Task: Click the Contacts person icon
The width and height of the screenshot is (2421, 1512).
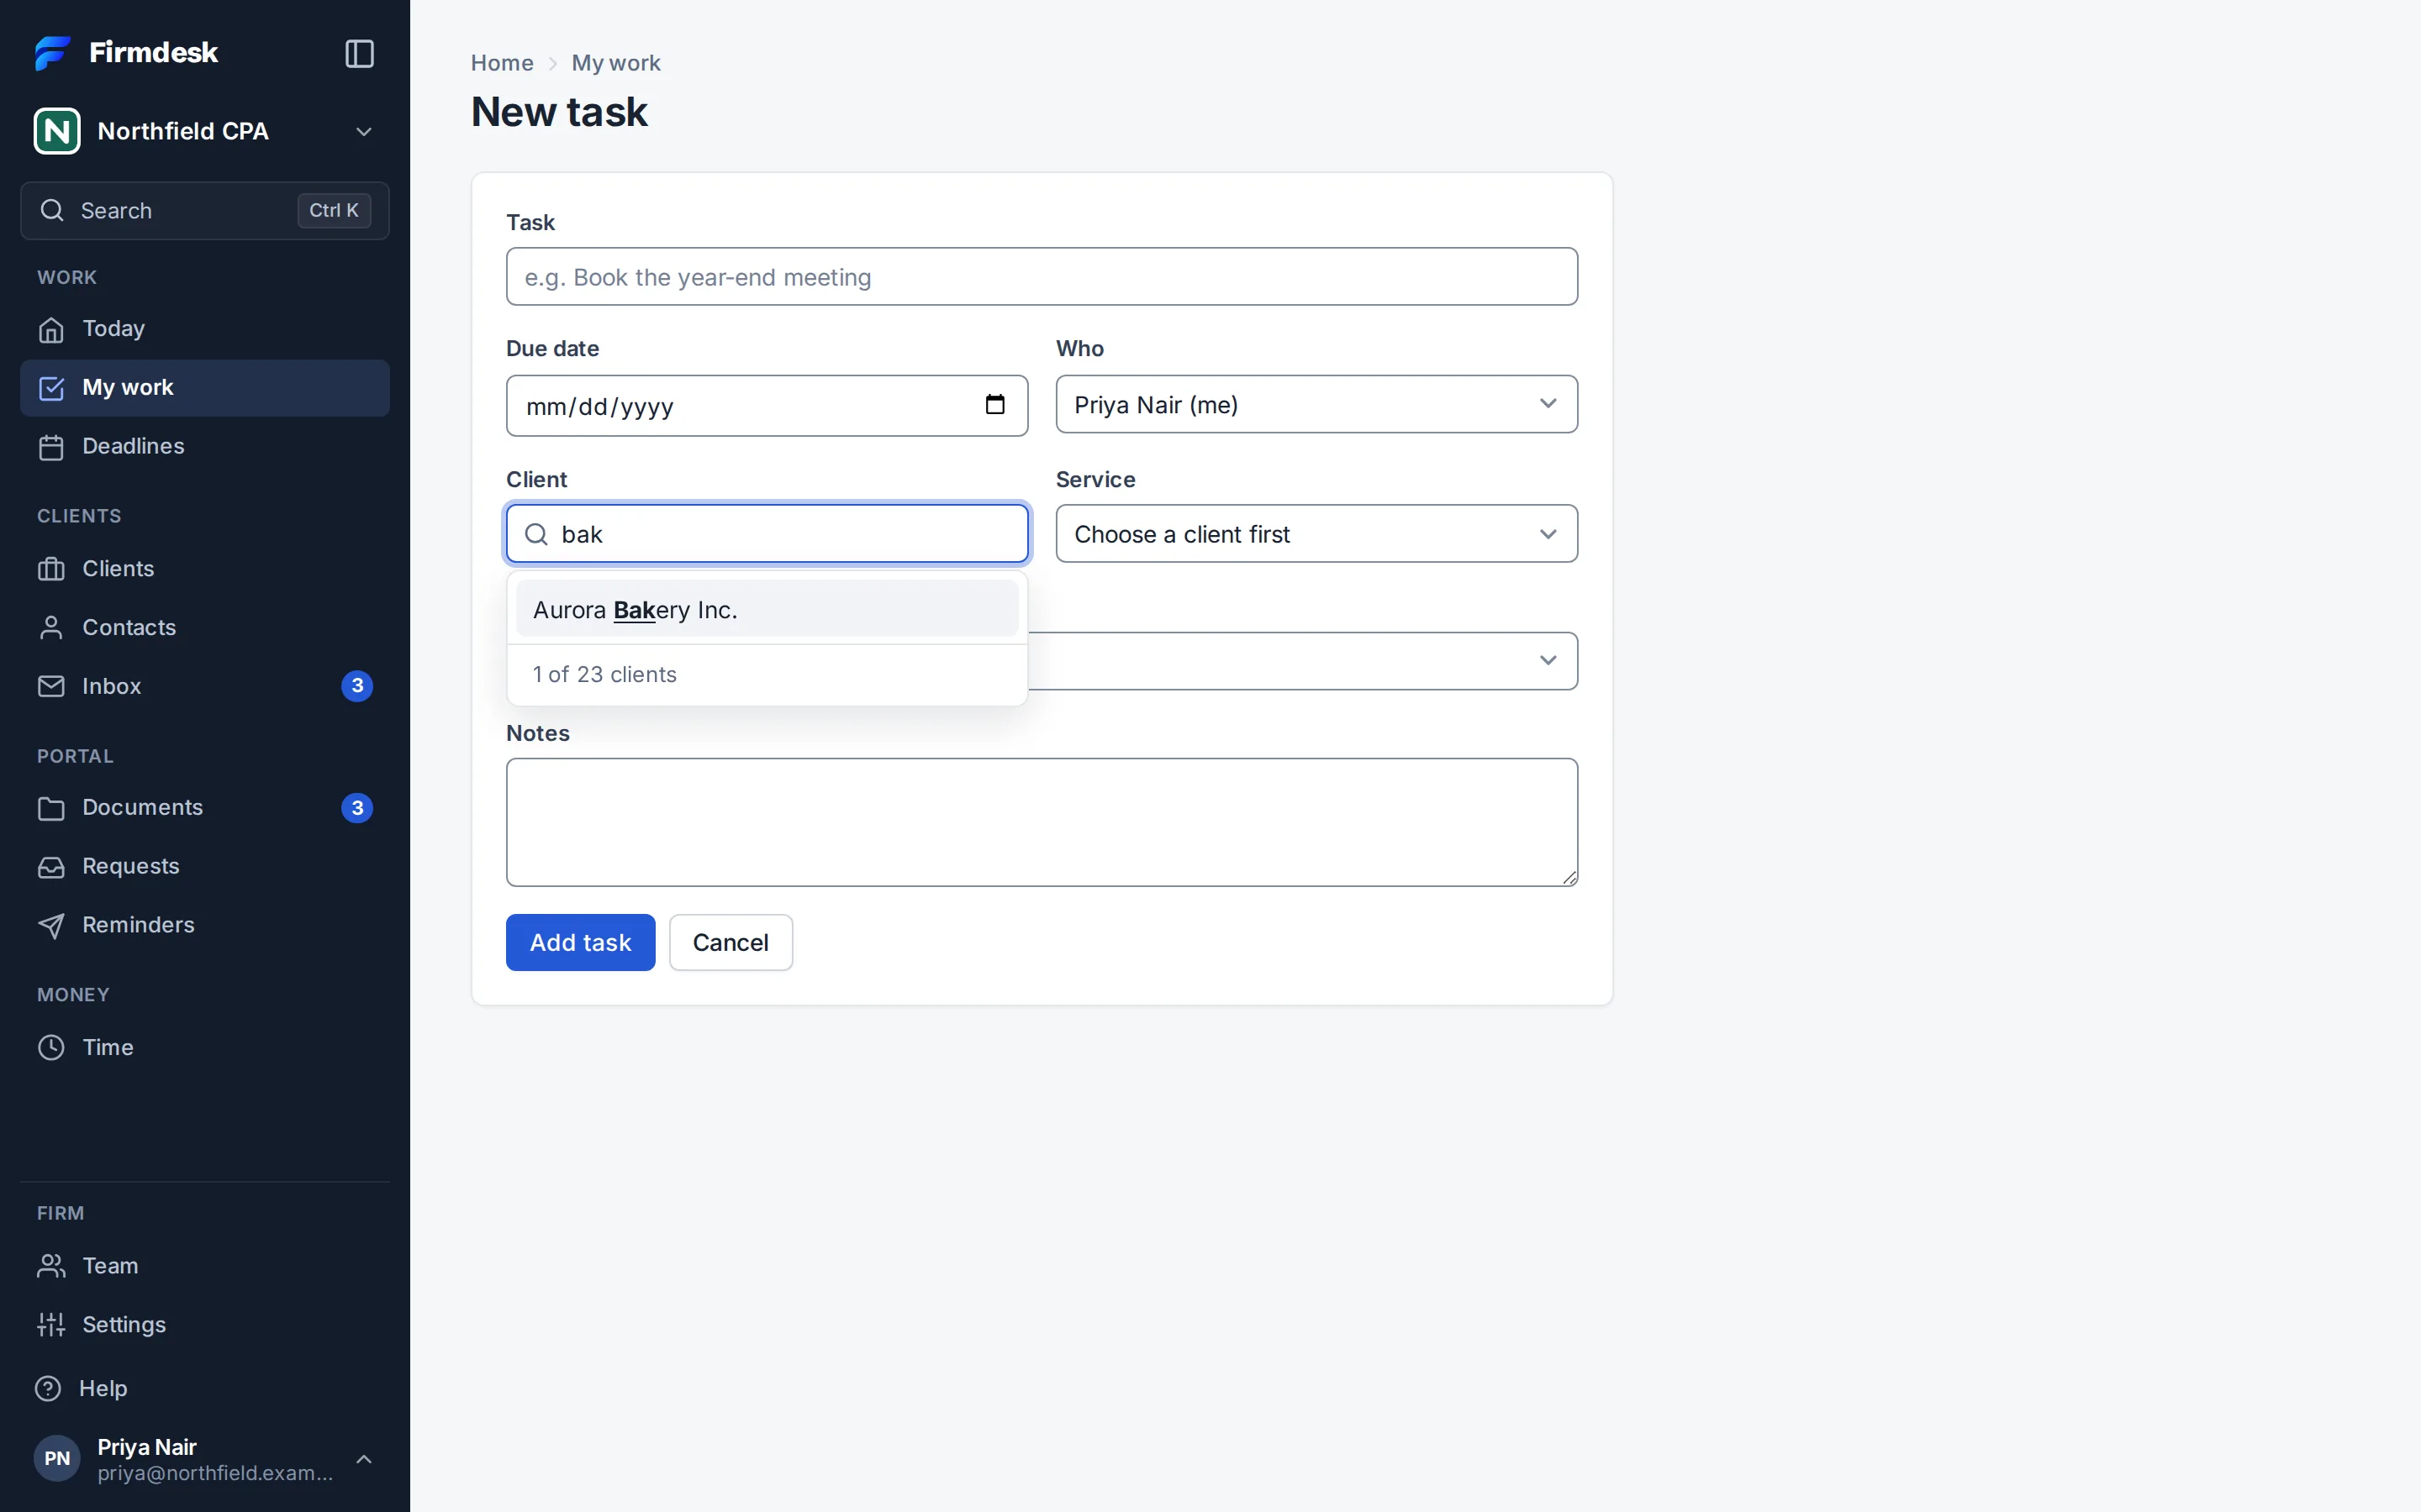Action: tap(51, 628)
